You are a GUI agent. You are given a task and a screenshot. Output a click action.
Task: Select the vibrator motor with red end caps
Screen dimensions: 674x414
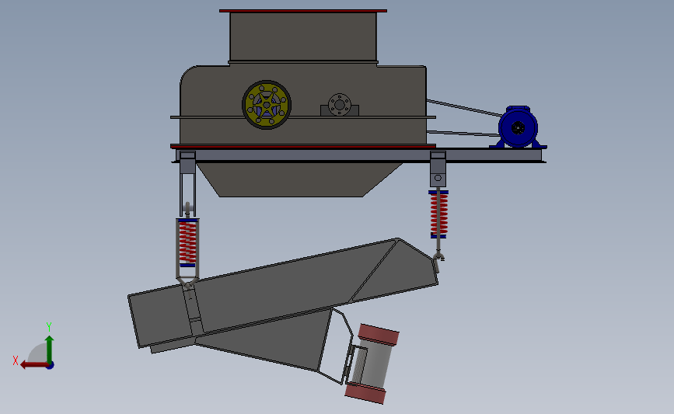(372, 364)
